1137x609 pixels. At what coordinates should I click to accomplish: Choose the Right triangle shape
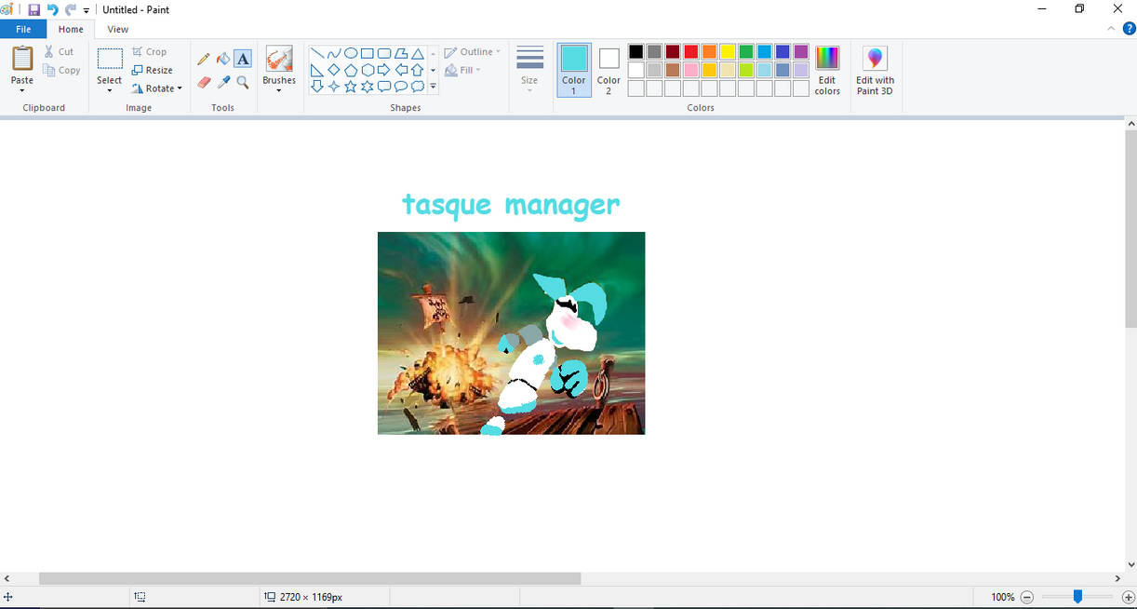(317, 70)
